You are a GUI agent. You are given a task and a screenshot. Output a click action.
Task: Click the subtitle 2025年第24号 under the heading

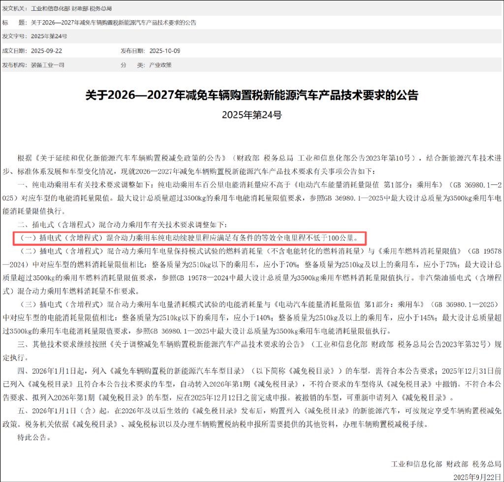click(x=252, y=115)
